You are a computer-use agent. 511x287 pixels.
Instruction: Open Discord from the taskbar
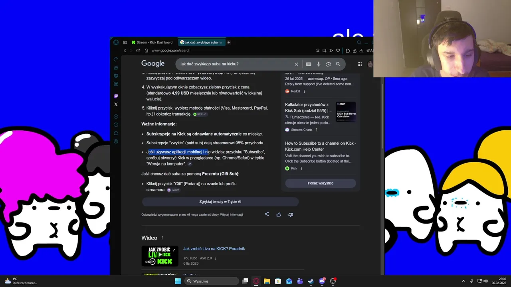click(322, 281)
